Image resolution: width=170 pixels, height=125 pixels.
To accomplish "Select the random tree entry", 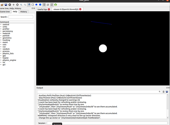I will click(6, 49).
